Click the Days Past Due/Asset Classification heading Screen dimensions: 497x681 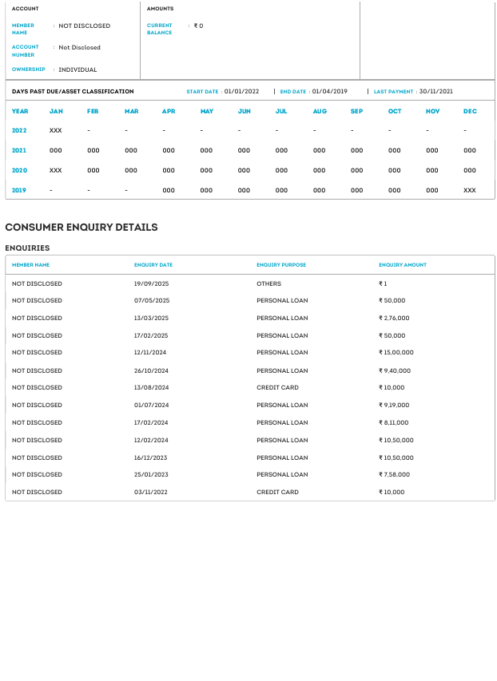(73, 92)
